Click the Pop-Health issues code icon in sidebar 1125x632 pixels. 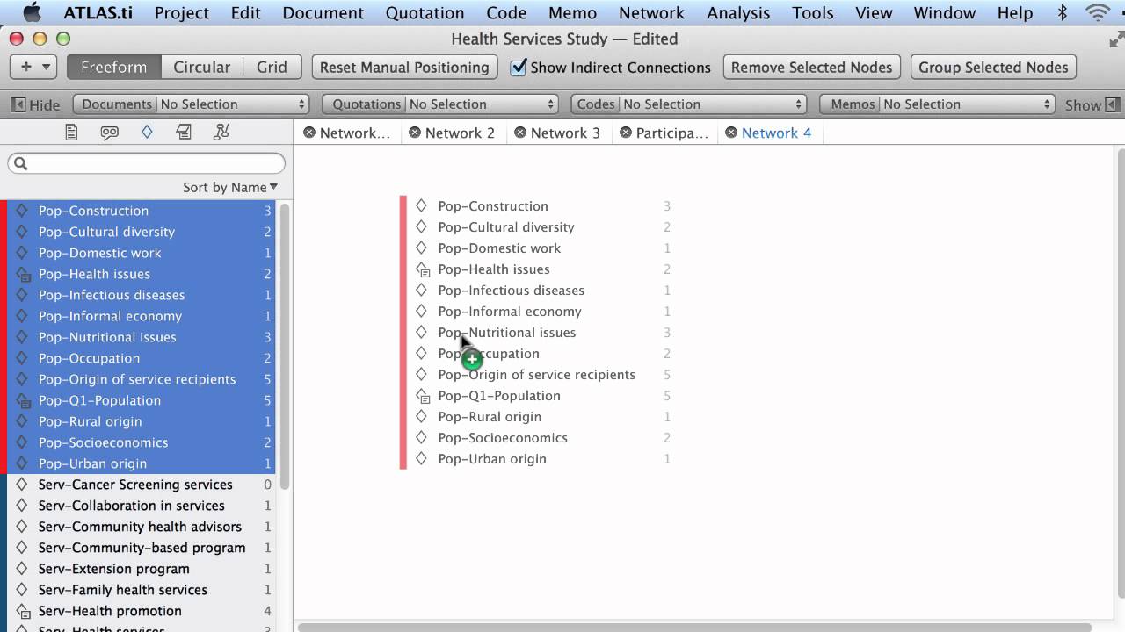pyautogui.click(x=23, y=274)
